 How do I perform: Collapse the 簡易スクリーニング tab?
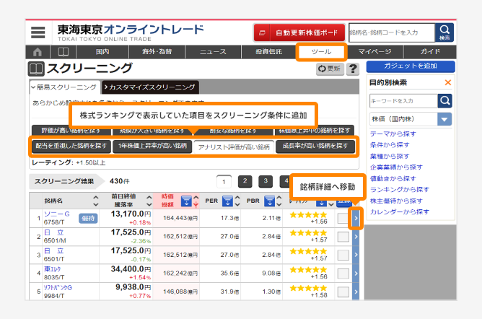click(x=64, y=87)
